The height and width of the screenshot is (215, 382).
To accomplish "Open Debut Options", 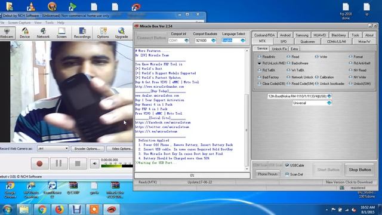I will (x=103, y=33).
